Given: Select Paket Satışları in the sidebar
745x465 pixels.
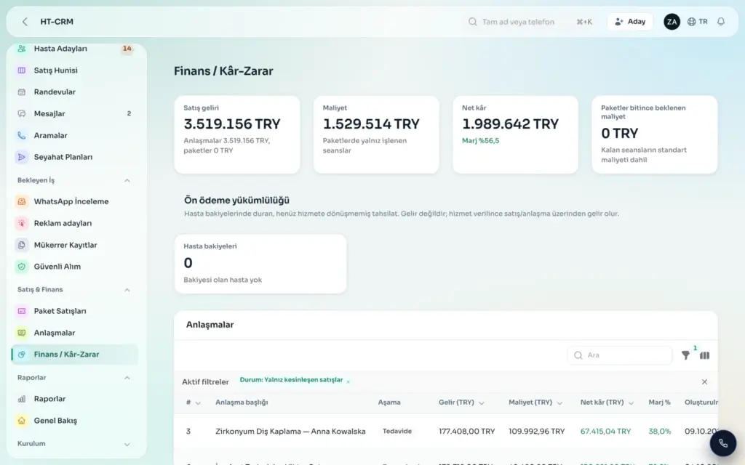Looking at the screenshot, I should 75,311.
